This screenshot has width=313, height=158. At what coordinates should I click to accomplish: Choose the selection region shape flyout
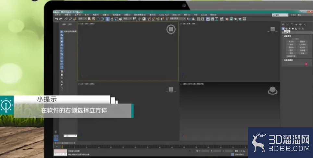point(98,19)
